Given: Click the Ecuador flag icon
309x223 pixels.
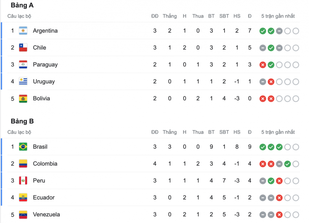Looking at the screenshot, I should 23,198.
